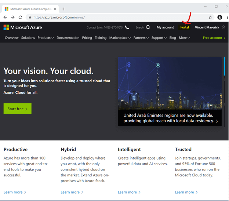
Task: Minimize the browser window
Action: 206,7
